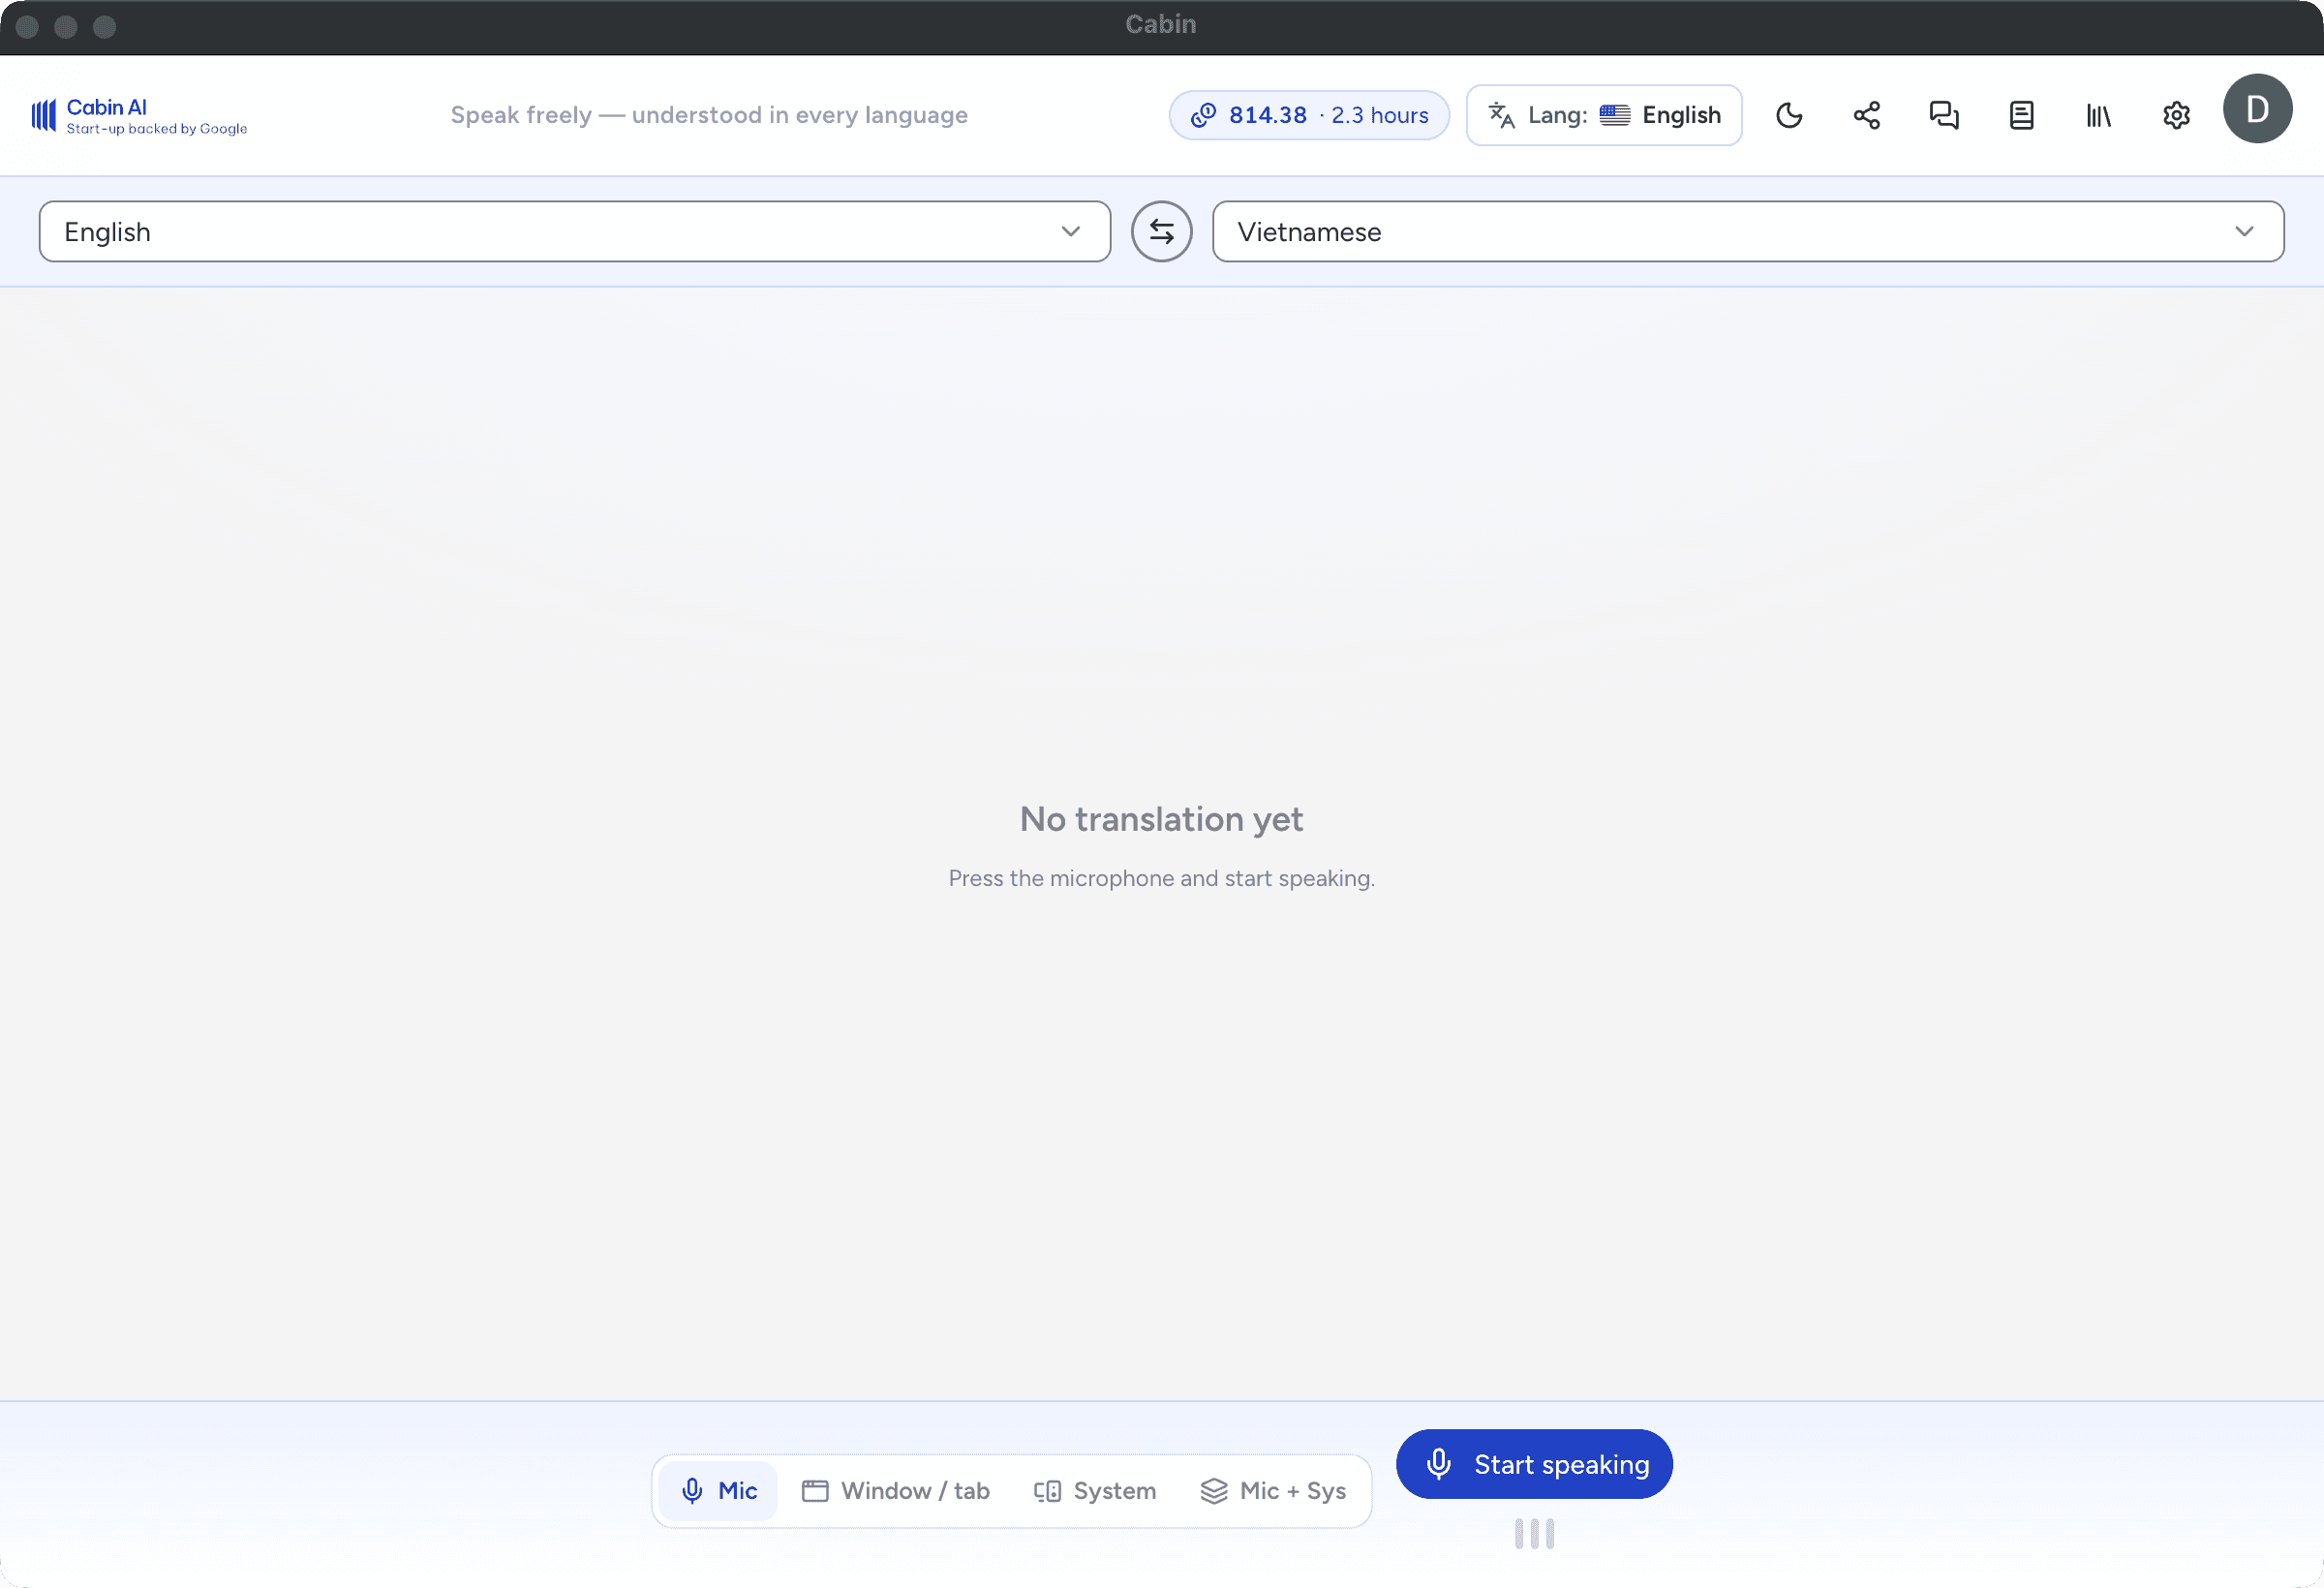Toggle dark mode with the moon icon
Viewport: 2324px width, 1588px height.
(x=1789, y=115)
